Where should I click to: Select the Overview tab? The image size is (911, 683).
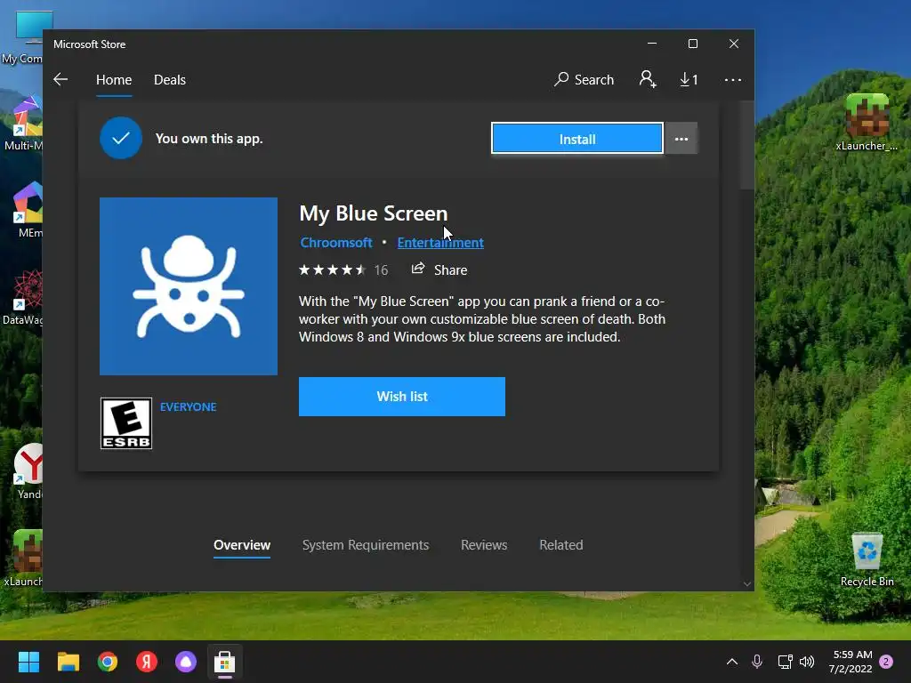(x=242, y=545)
